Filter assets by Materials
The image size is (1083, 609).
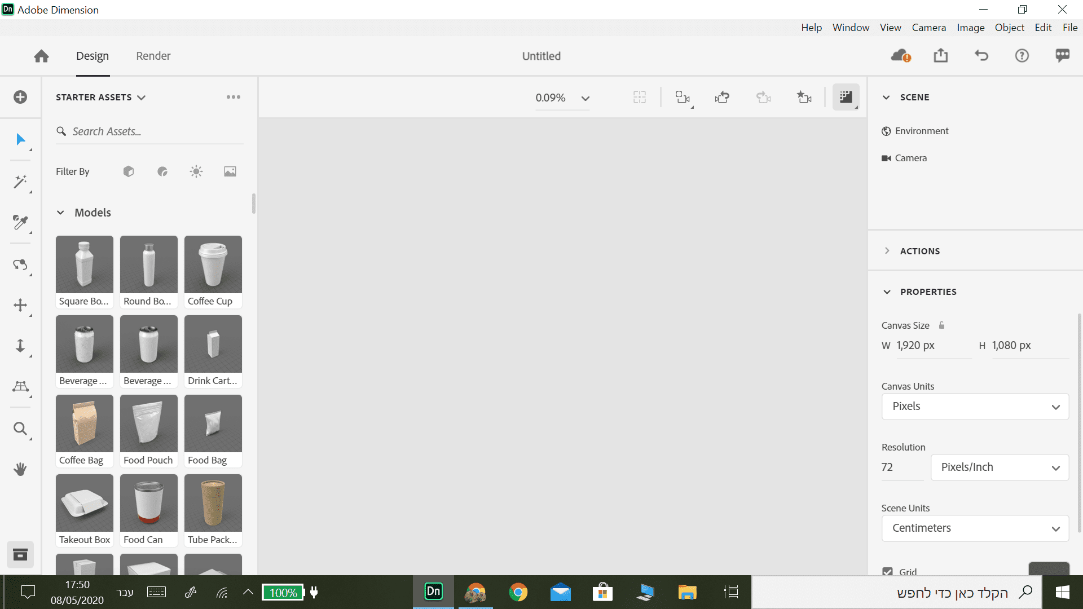pyautogui.click(x=162, y=171)
